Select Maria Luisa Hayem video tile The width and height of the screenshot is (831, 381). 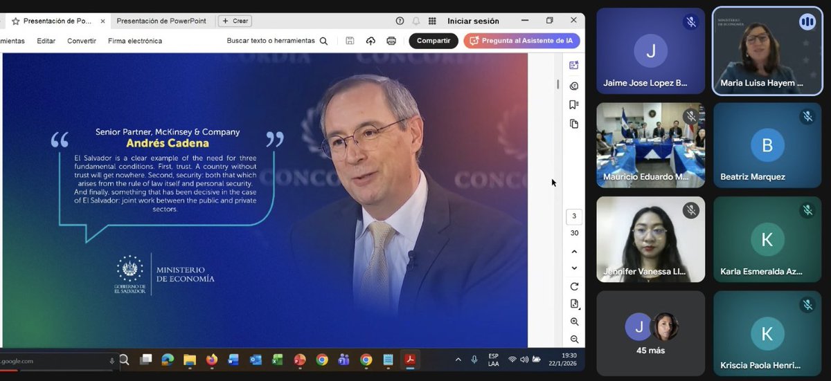coord(767,50)
